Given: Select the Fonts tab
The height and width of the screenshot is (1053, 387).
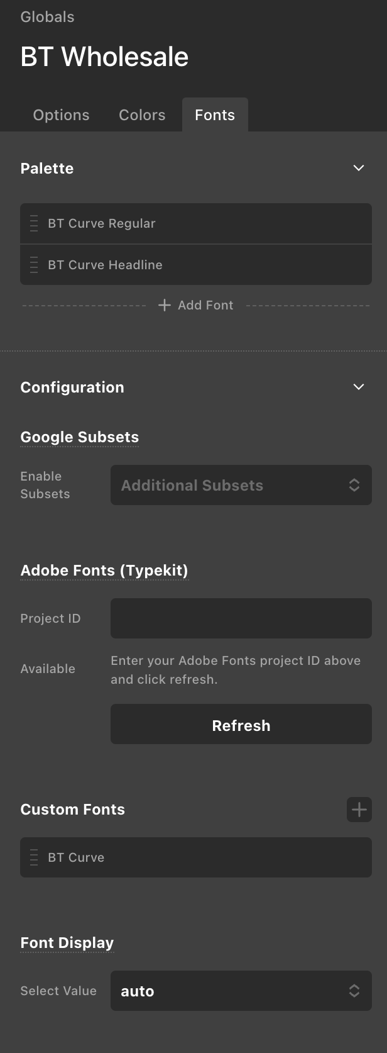Looking at the screenshot, I should coord(215,115).
